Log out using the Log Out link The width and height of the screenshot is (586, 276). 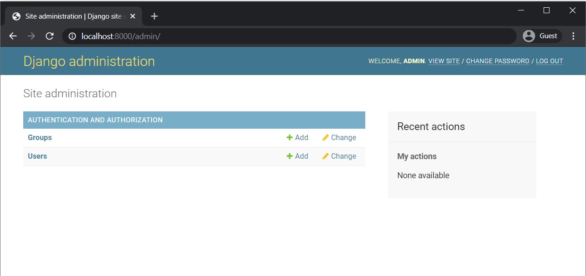click(x=549, y=61)
